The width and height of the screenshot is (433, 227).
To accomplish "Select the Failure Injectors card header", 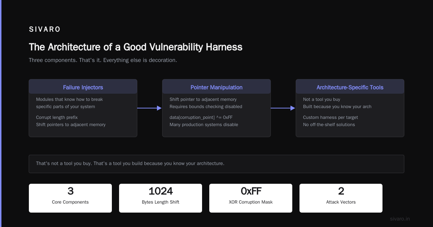I will point(83,87).
